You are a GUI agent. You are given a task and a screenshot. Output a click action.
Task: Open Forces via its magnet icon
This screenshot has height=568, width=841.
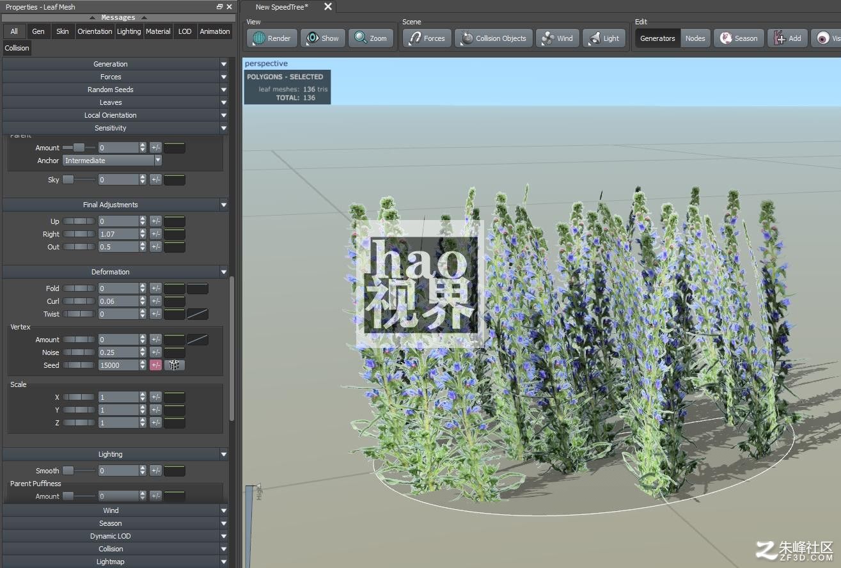coord(415,38)
